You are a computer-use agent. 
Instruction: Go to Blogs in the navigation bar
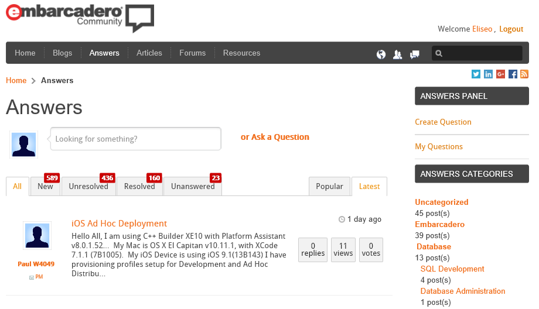(x=62, y=53)
